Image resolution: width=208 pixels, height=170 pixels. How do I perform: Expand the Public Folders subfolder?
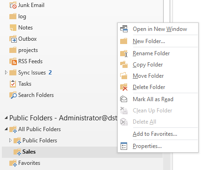10,140
